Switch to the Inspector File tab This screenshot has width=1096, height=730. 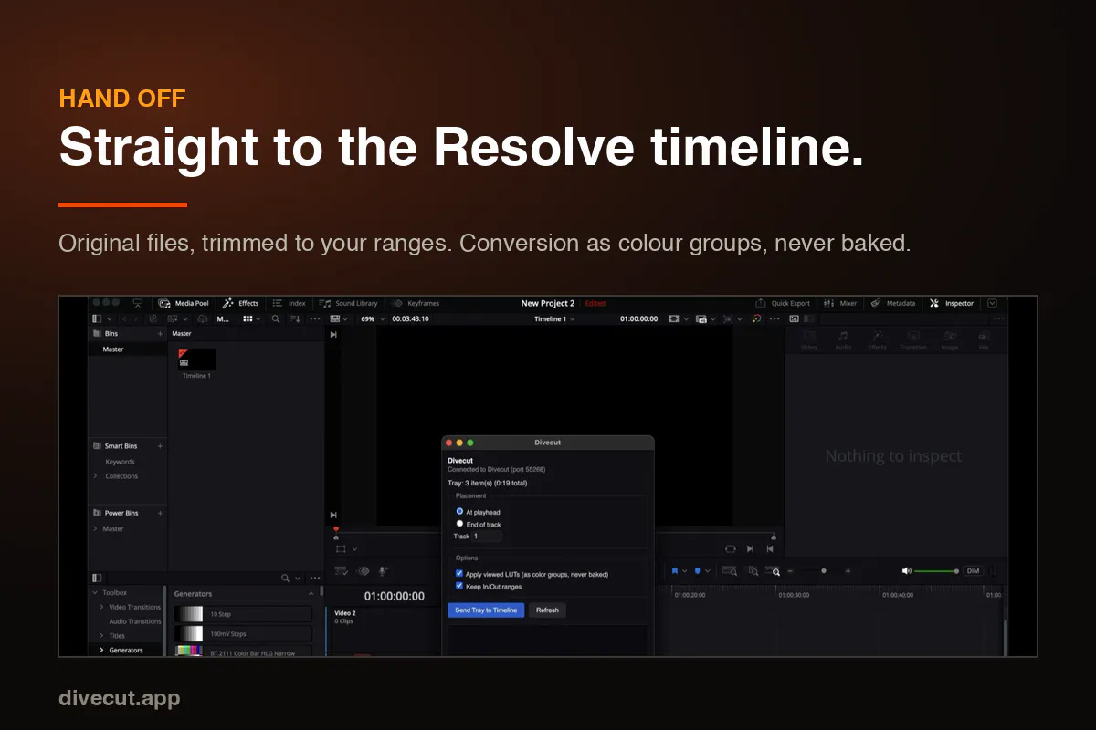coord(984,340)
